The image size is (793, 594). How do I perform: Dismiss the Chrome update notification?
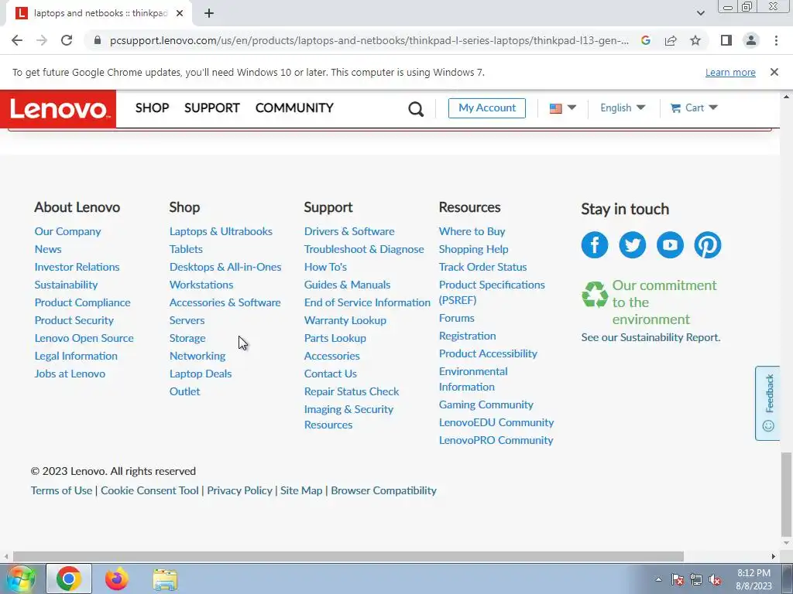pyautogui.click(x=774, y=72)
